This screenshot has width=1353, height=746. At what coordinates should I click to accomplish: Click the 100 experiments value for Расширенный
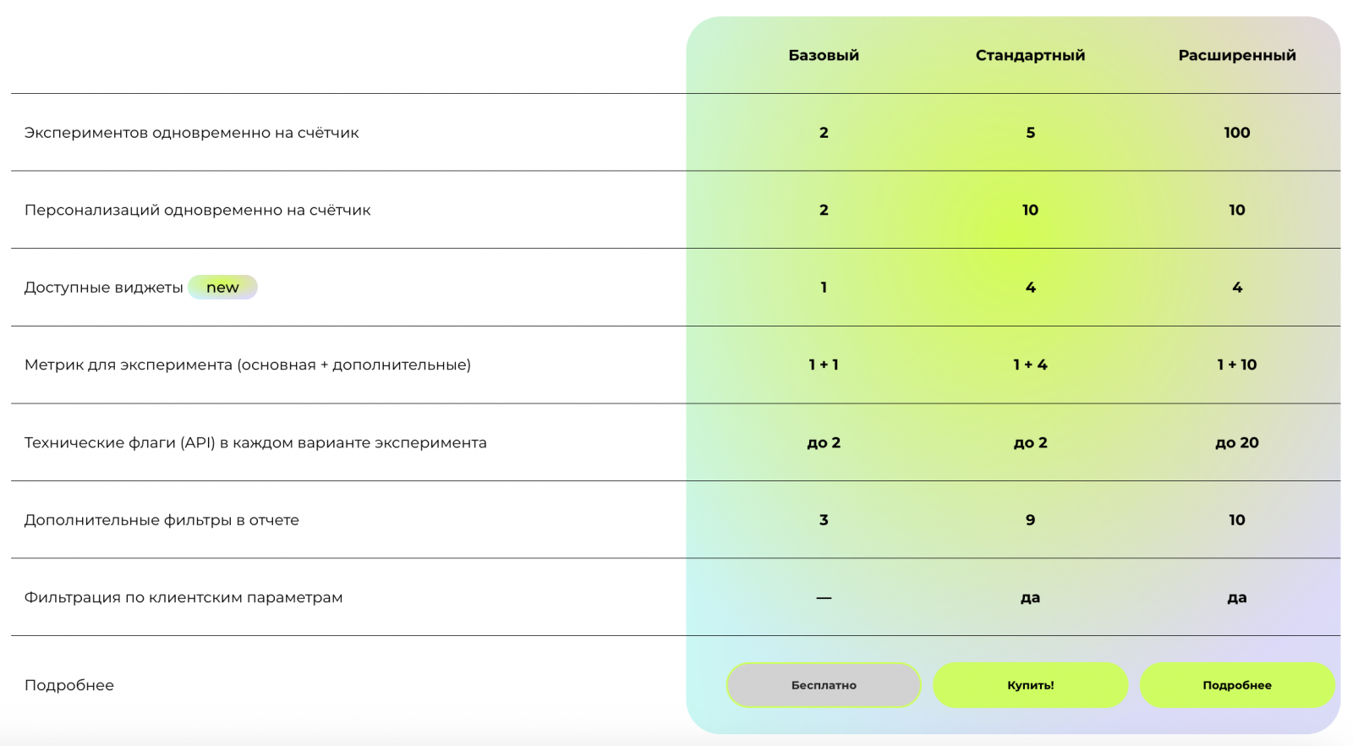(x=1236, y=133)
